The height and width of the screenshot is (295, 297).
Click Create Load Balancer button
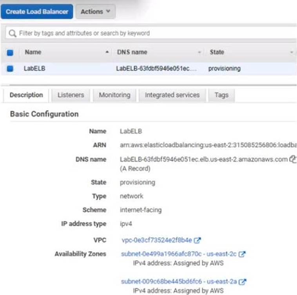(x=37, y=12)
